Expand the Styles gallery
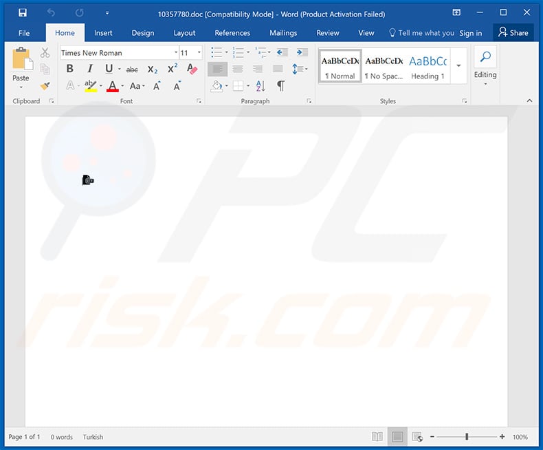The image size is (543, 450). 458,66
